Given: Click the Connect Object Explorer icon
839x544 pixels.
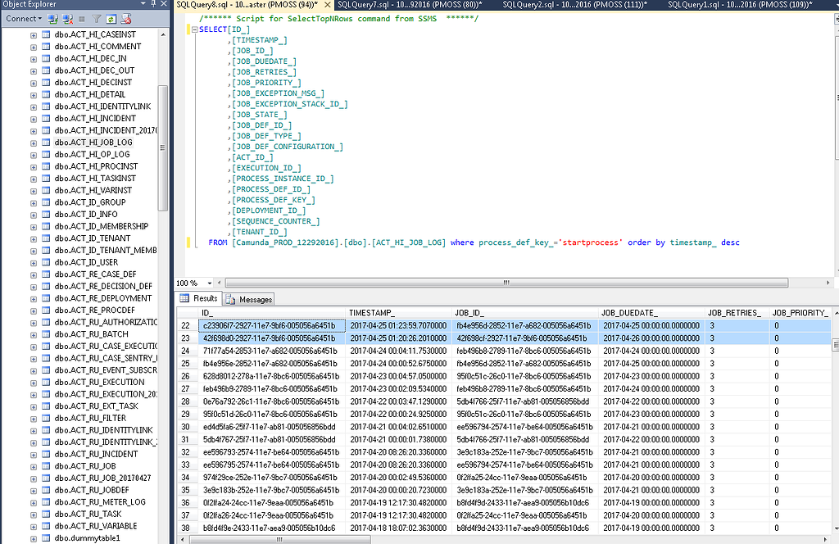Looking at the screenshot, I should point(52,19).
